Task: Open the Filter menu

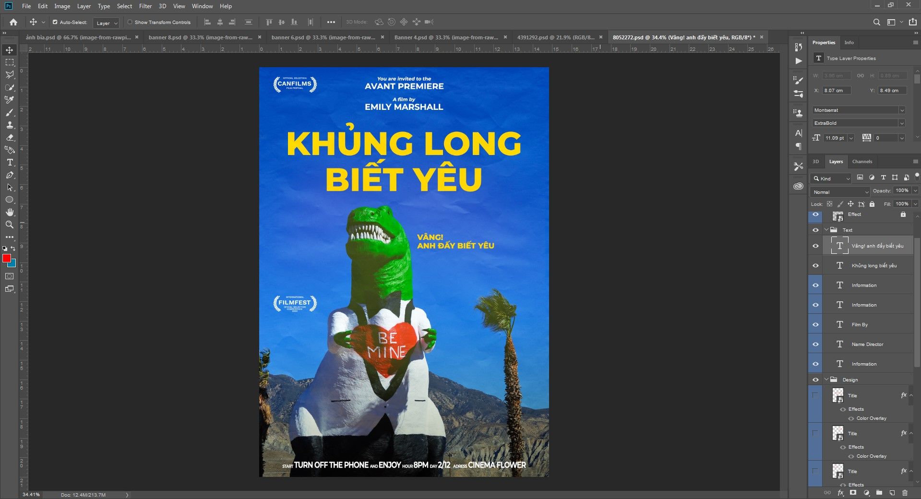Action: pyautogui.click(x=145, y=6)
